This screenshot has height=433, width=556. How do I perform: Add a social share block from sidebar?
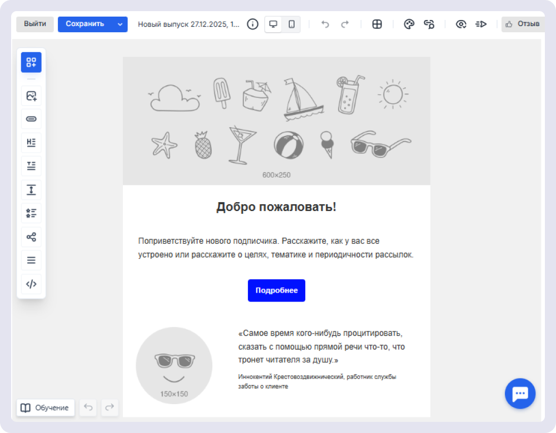point(31,237)
